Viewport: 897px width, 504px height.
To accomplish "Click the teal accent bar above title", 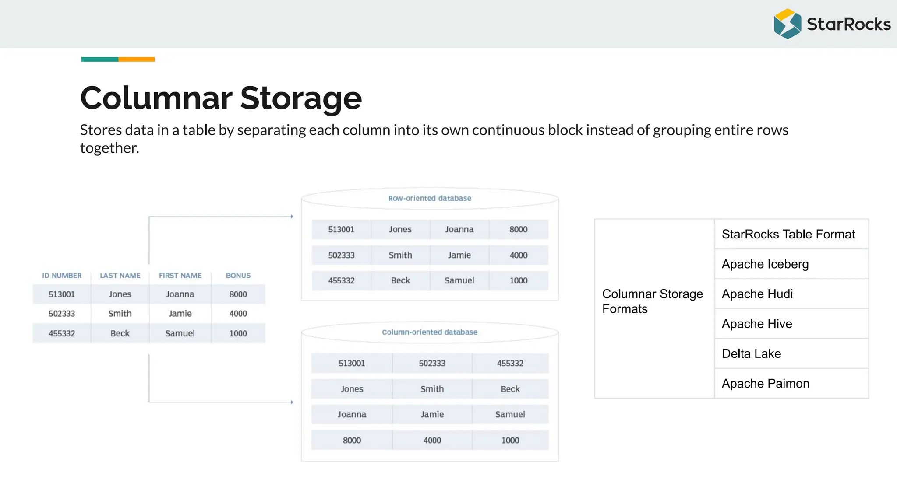I will click(x=99, y=59).
